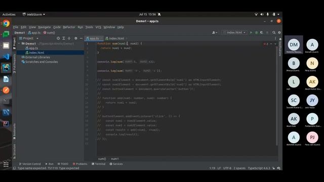Open the Edit menu
The width and height of the screenshot is (324, 182).
point(23,27)
